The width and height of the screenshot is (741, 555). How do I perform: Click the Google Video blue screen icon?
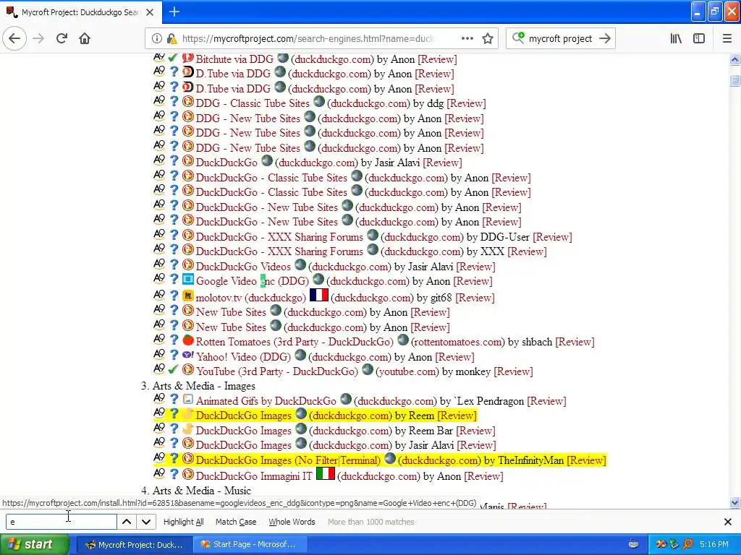click(188, 279)
